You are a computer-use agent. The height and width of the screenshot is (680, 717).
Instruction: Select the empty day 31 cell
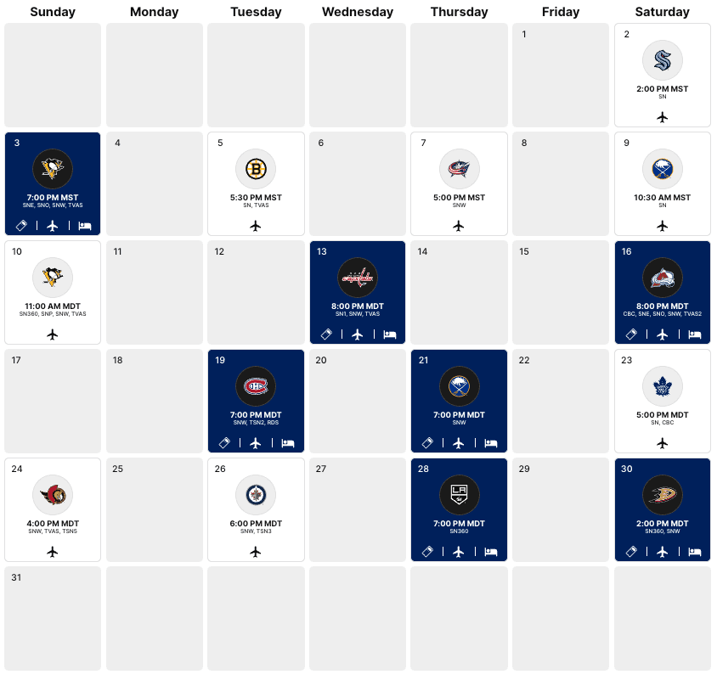pyautogui.click(x=53, y=618)
